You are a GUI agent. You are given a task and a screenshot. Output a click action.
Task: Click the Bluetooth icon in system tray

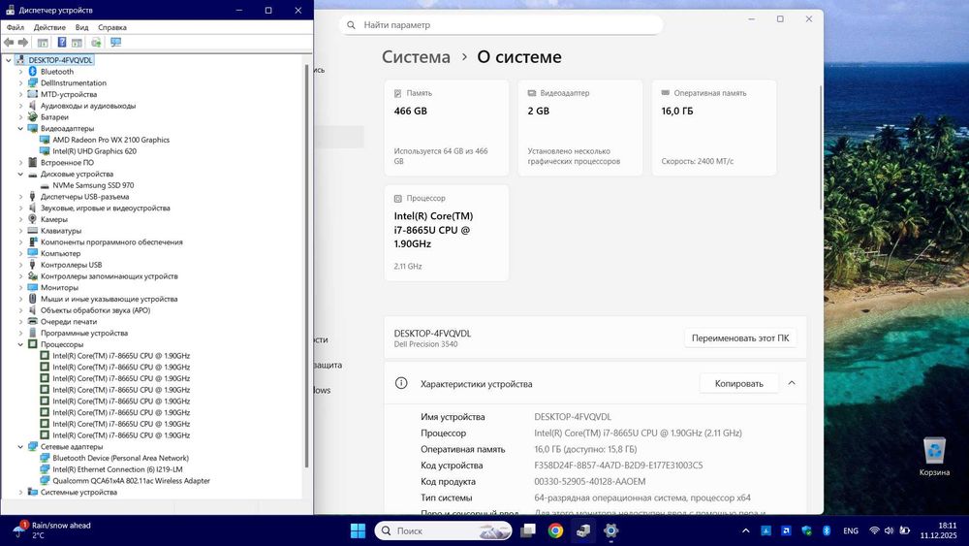pyautogui.click(x=827, y=530)
